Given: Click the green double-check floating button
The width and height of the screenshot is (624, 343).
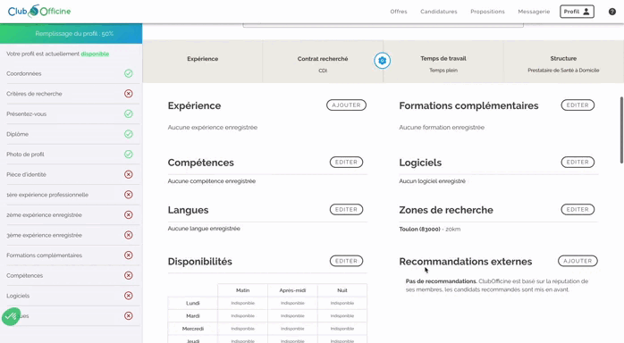Looking at the screenshot, I should [11, 317].
